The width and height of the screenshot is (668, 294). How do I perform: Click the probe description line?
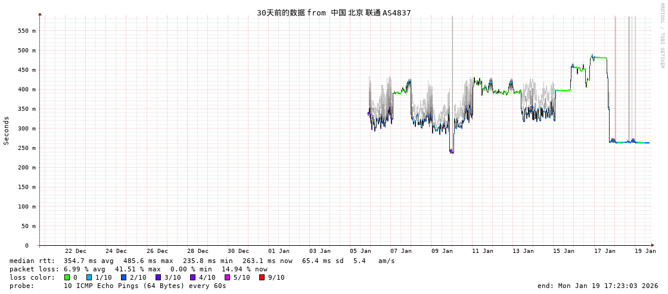(x=118, y=286)
